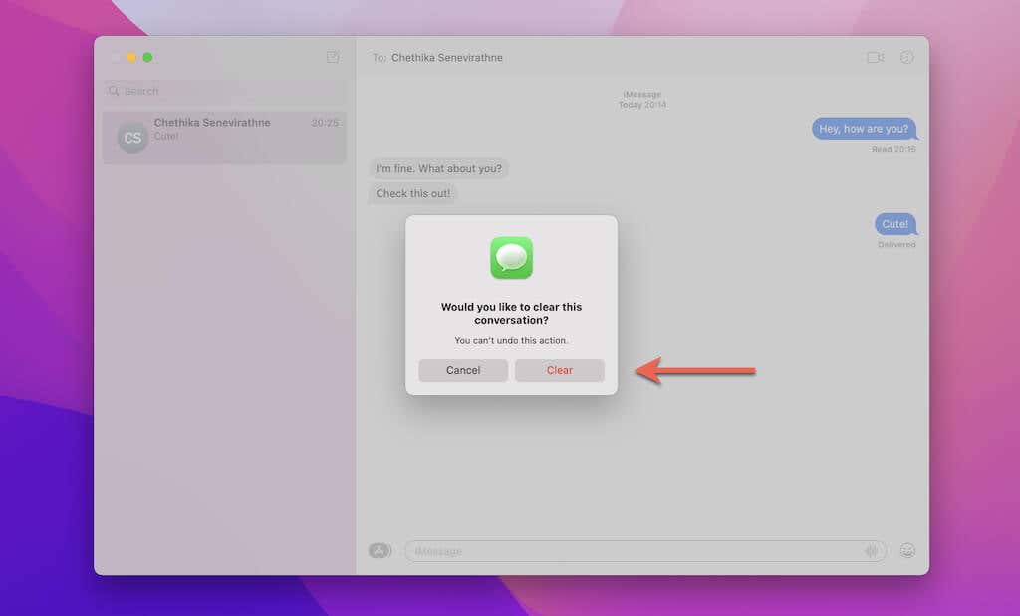The width and height of the screenshot is (1020, 616).
Task: Select Chethika Senevirathne conversation in sidebar
Action: [224, 137]
